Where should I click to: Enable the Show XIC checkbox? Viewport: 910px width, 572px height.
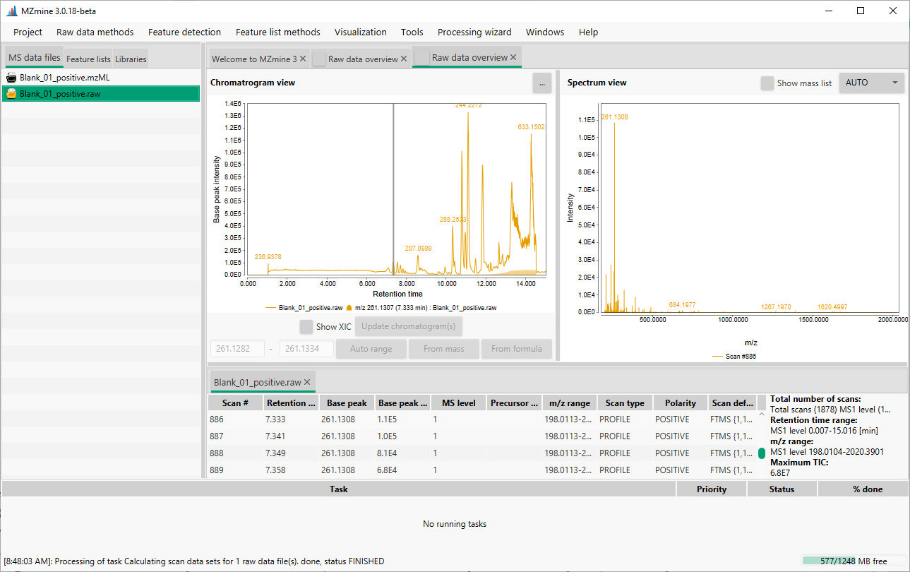(306, 326)
